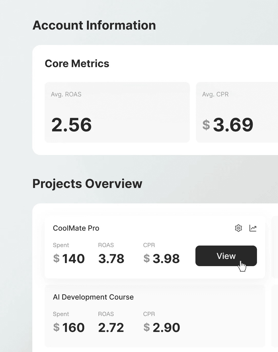Click the Spent label under CoolMate Pro
Image resolution: width=278 pixels, height=352 pixels.
61,245
